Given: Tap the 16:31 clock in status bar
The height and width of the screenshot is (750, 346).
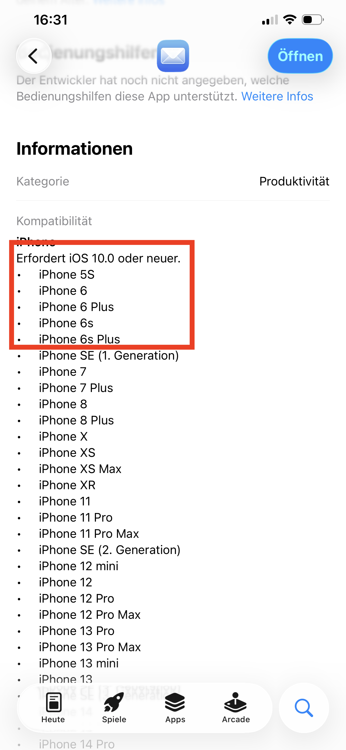Looking at the screenshot, I should [51, 20].
